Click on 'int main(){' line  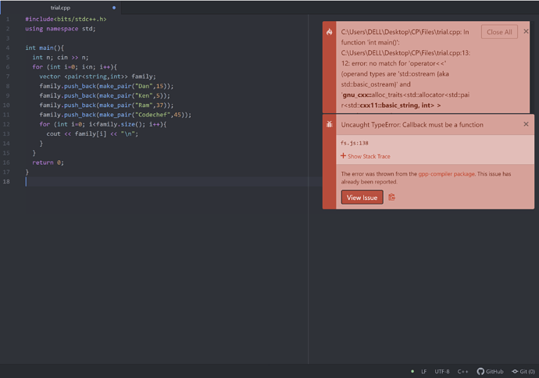(x=45, y=48)
